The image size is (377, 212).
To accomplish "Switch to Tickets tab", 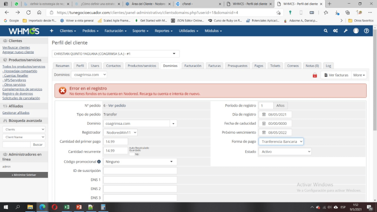I will point(275,65).
